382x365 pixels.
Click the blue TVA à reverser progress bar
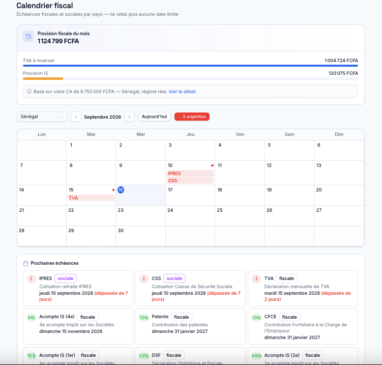click(191, 66)
